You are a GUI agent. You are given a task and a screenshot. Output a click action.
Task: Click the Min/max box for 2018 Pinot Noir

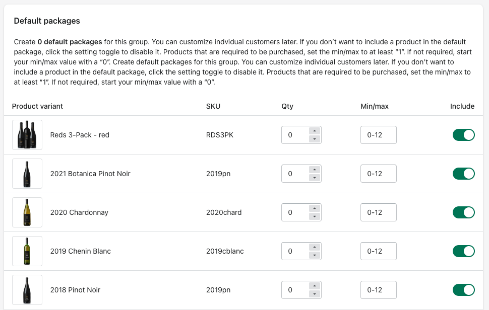click(x=378, y=290)
